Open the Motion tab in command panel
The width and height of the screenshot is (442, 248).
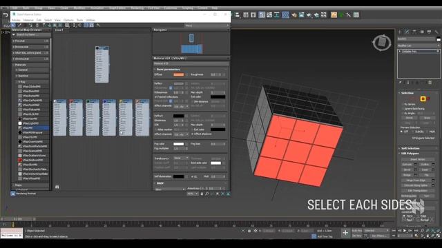point(422,32)
